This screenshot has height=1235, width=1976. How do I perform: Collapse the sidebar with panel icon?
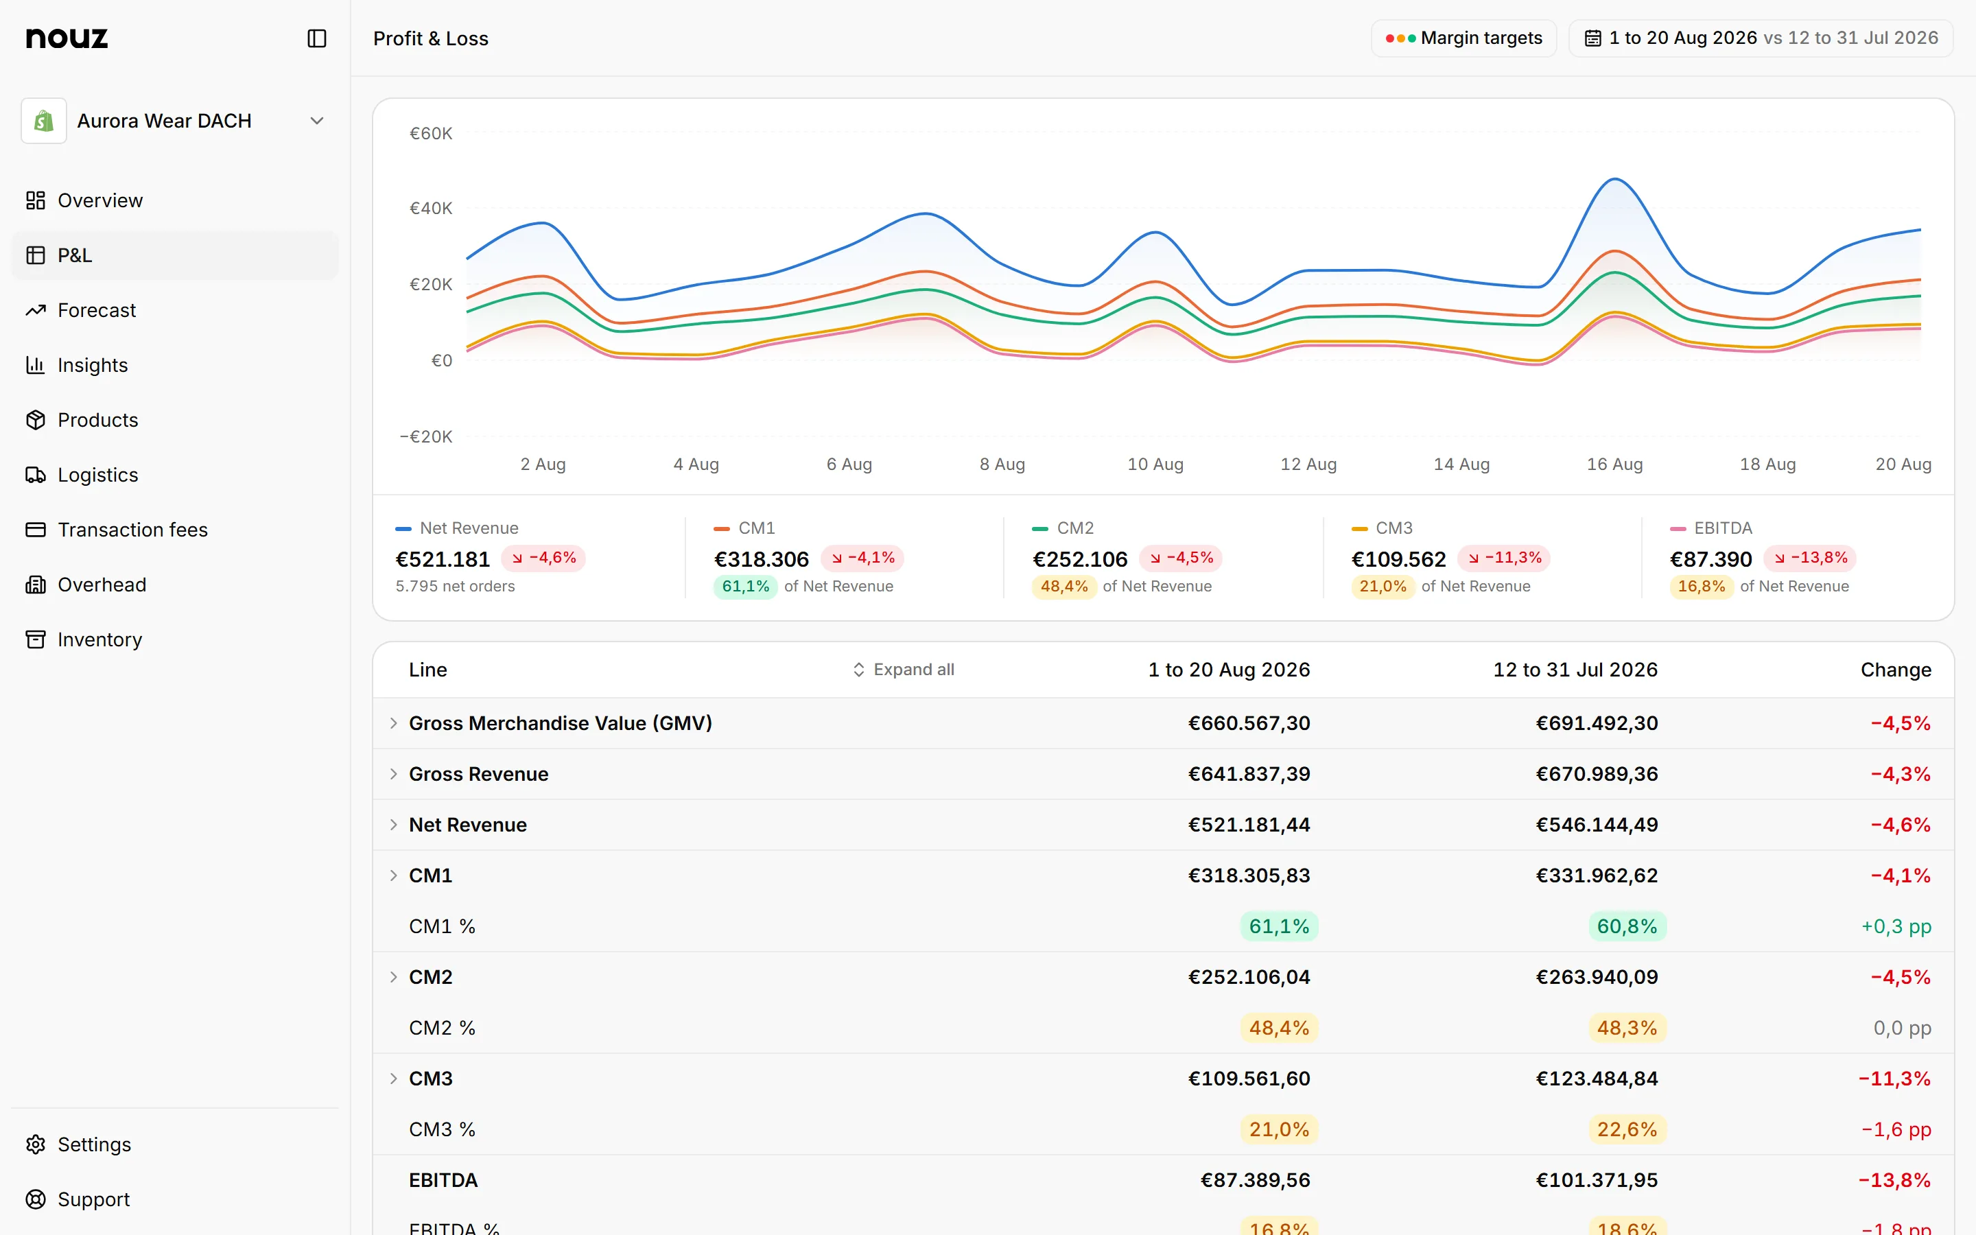pyautogui.click(x=317, y=38)
